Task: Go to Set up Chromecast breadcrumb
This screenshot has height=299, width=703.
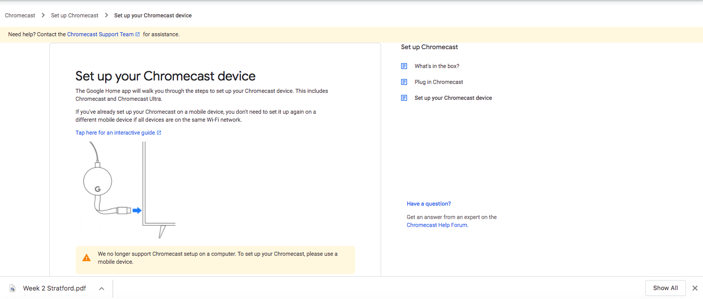Action: (75, 15)
